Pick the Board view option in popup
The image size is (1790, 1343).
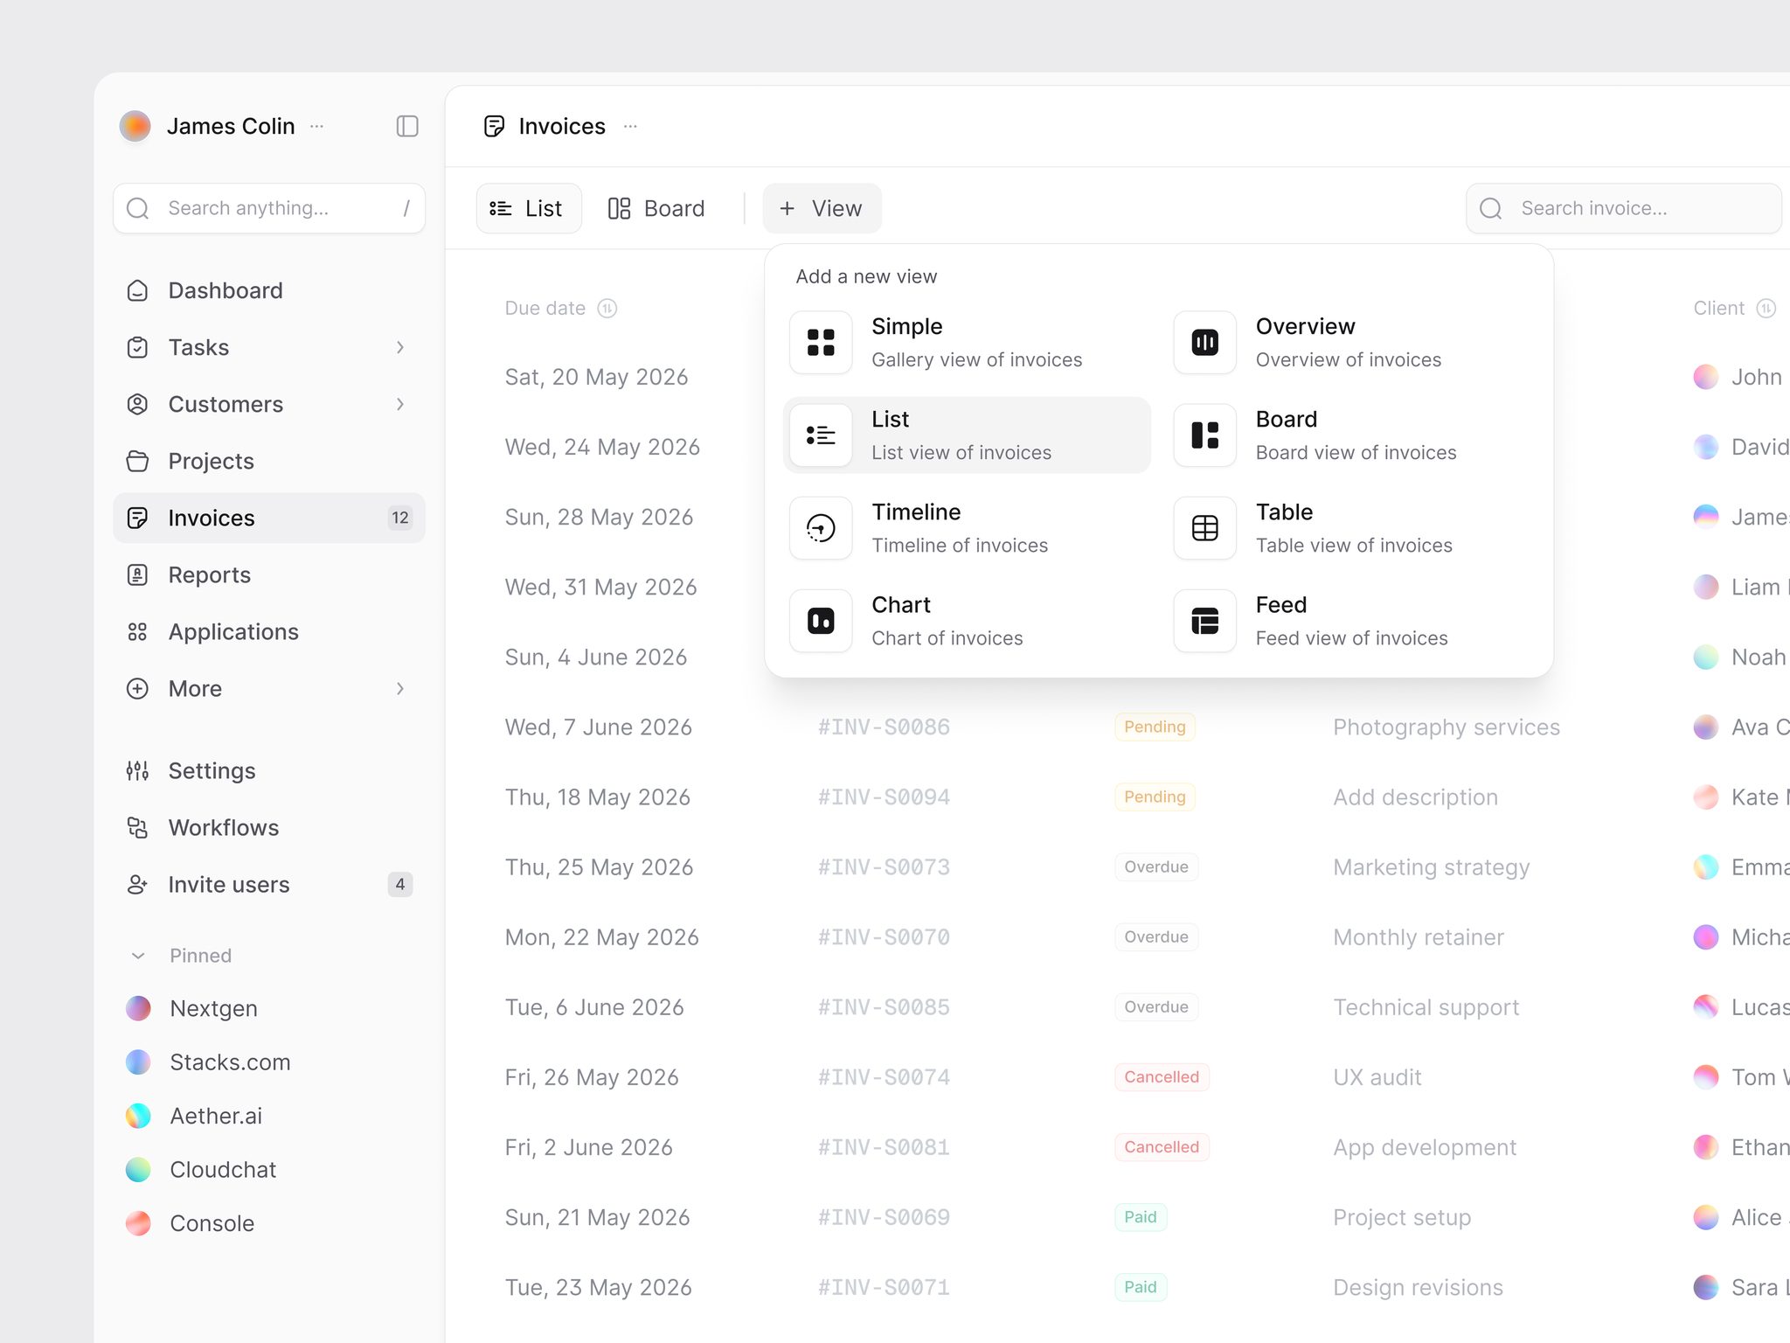click(1351, 435)
